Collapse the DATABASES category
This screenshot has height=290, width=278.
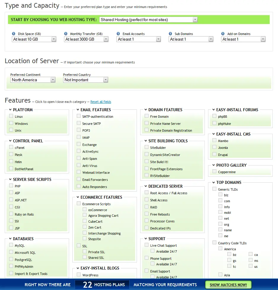[x=10, y=239]
